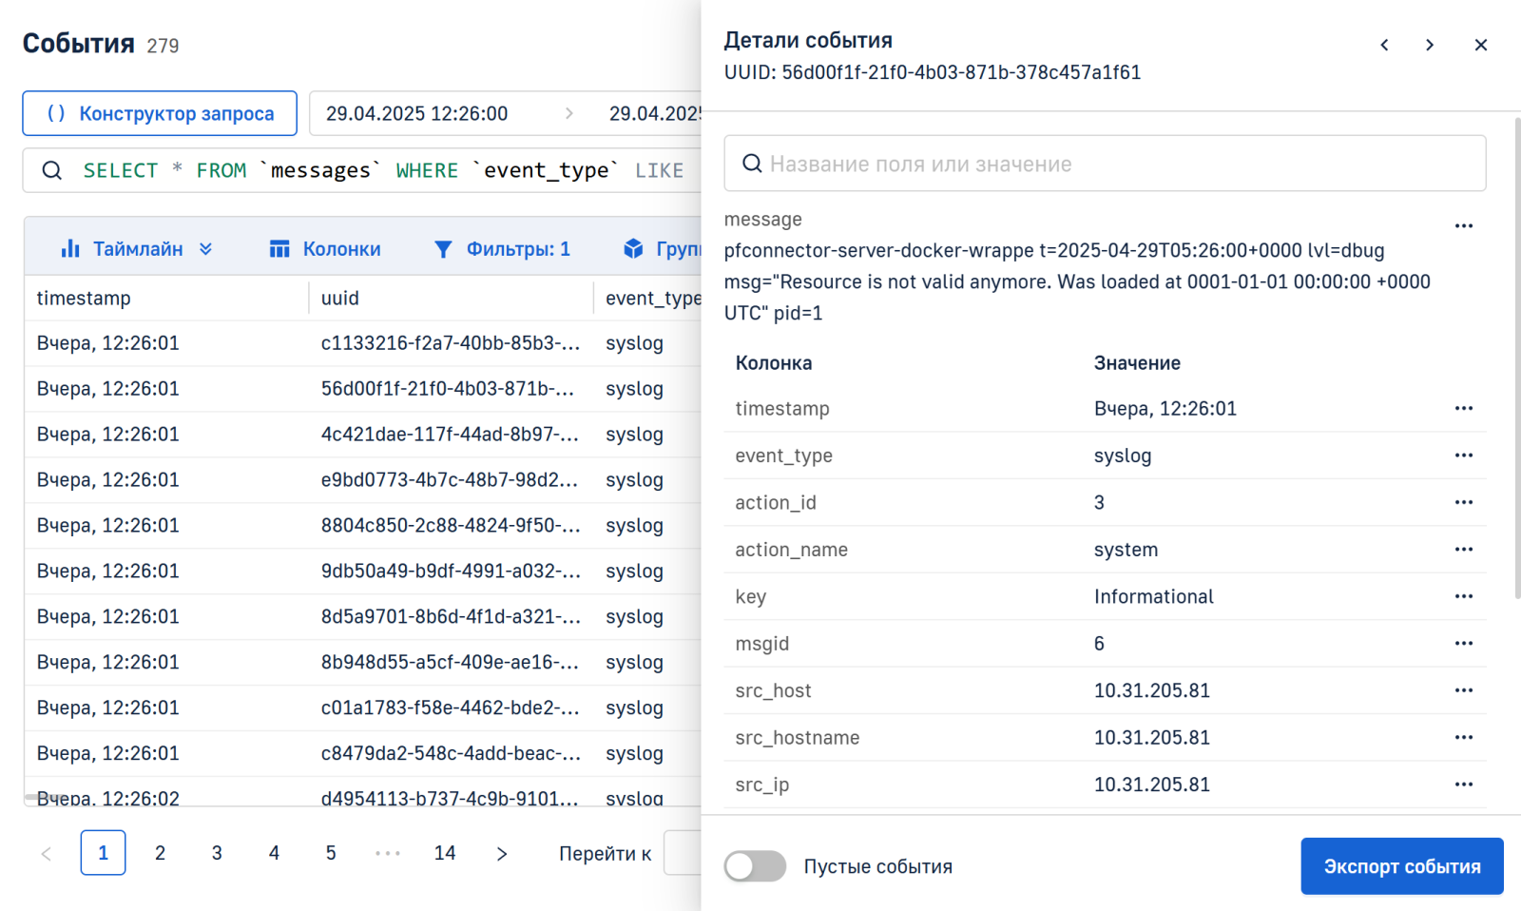This screenshot has height=911, width=1521.
Task: Go to page 2 of results
Action: tap(160, 853)
